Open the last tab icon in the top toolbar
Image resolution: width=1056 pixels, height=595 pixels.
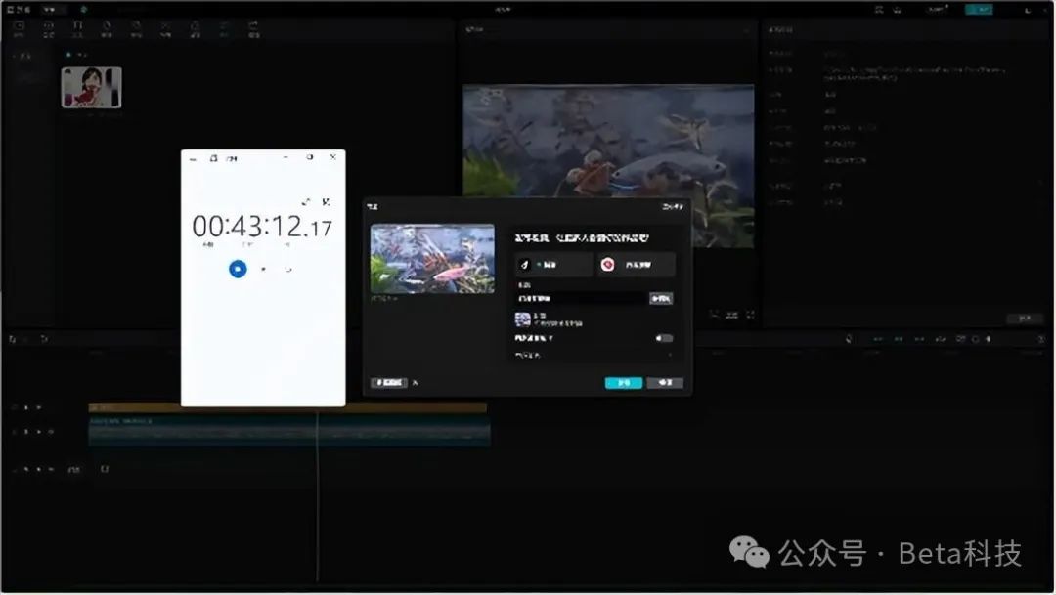[x=254, y=28]
